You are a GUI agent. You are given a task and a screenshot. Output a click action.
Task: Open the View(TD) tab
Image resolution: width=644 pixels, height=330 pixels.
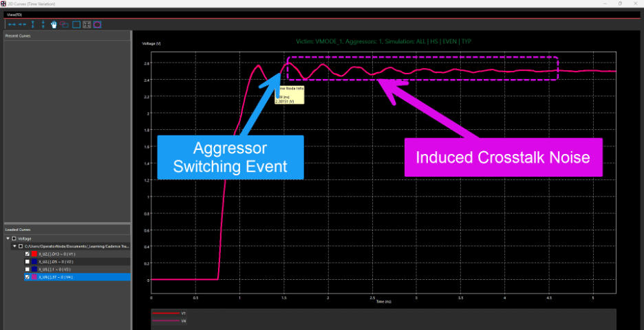[x=14, y=14]
